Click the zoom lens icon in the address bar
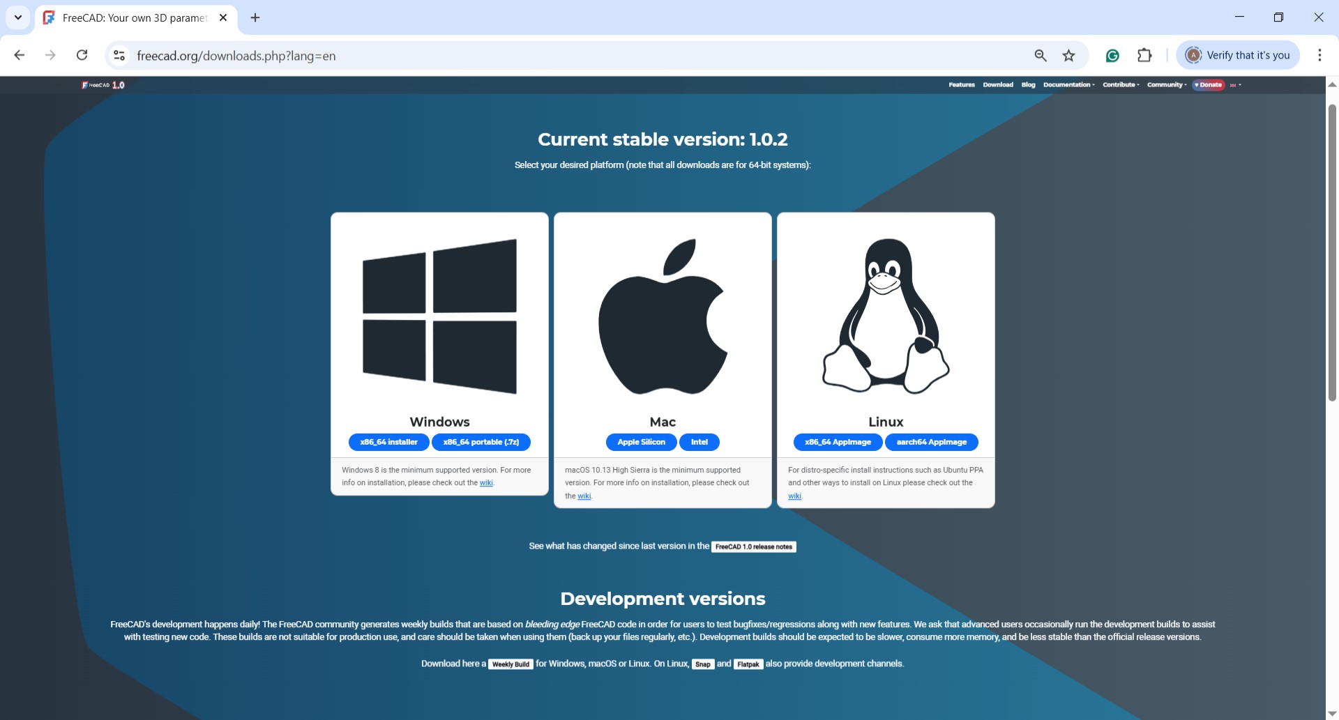The width and height of the screenshot is (1339, 720). click(x=1040, y=55)
